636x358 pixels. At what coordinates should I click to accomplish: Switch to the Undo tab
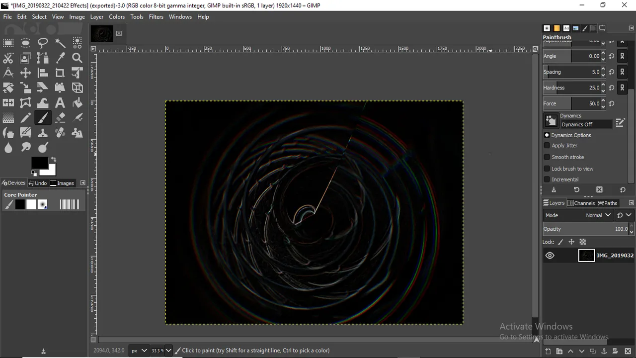37,183
